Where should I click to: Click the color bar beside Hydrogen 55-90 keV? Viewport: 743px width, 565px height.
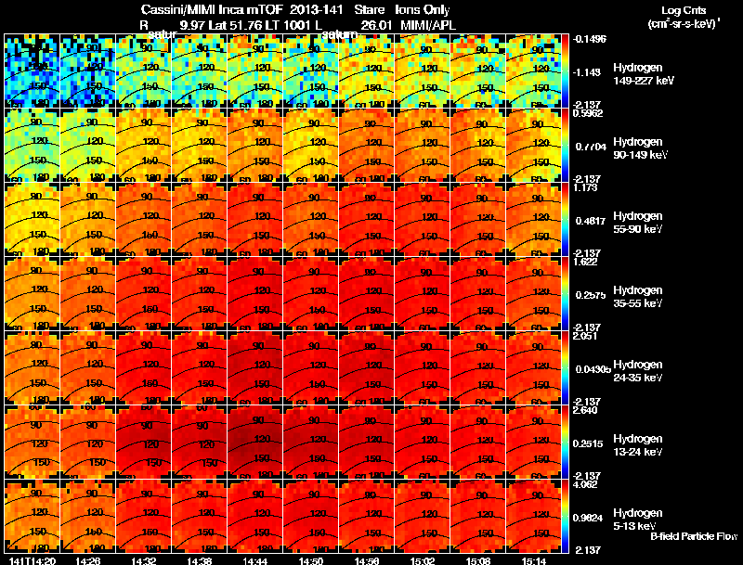565,219
